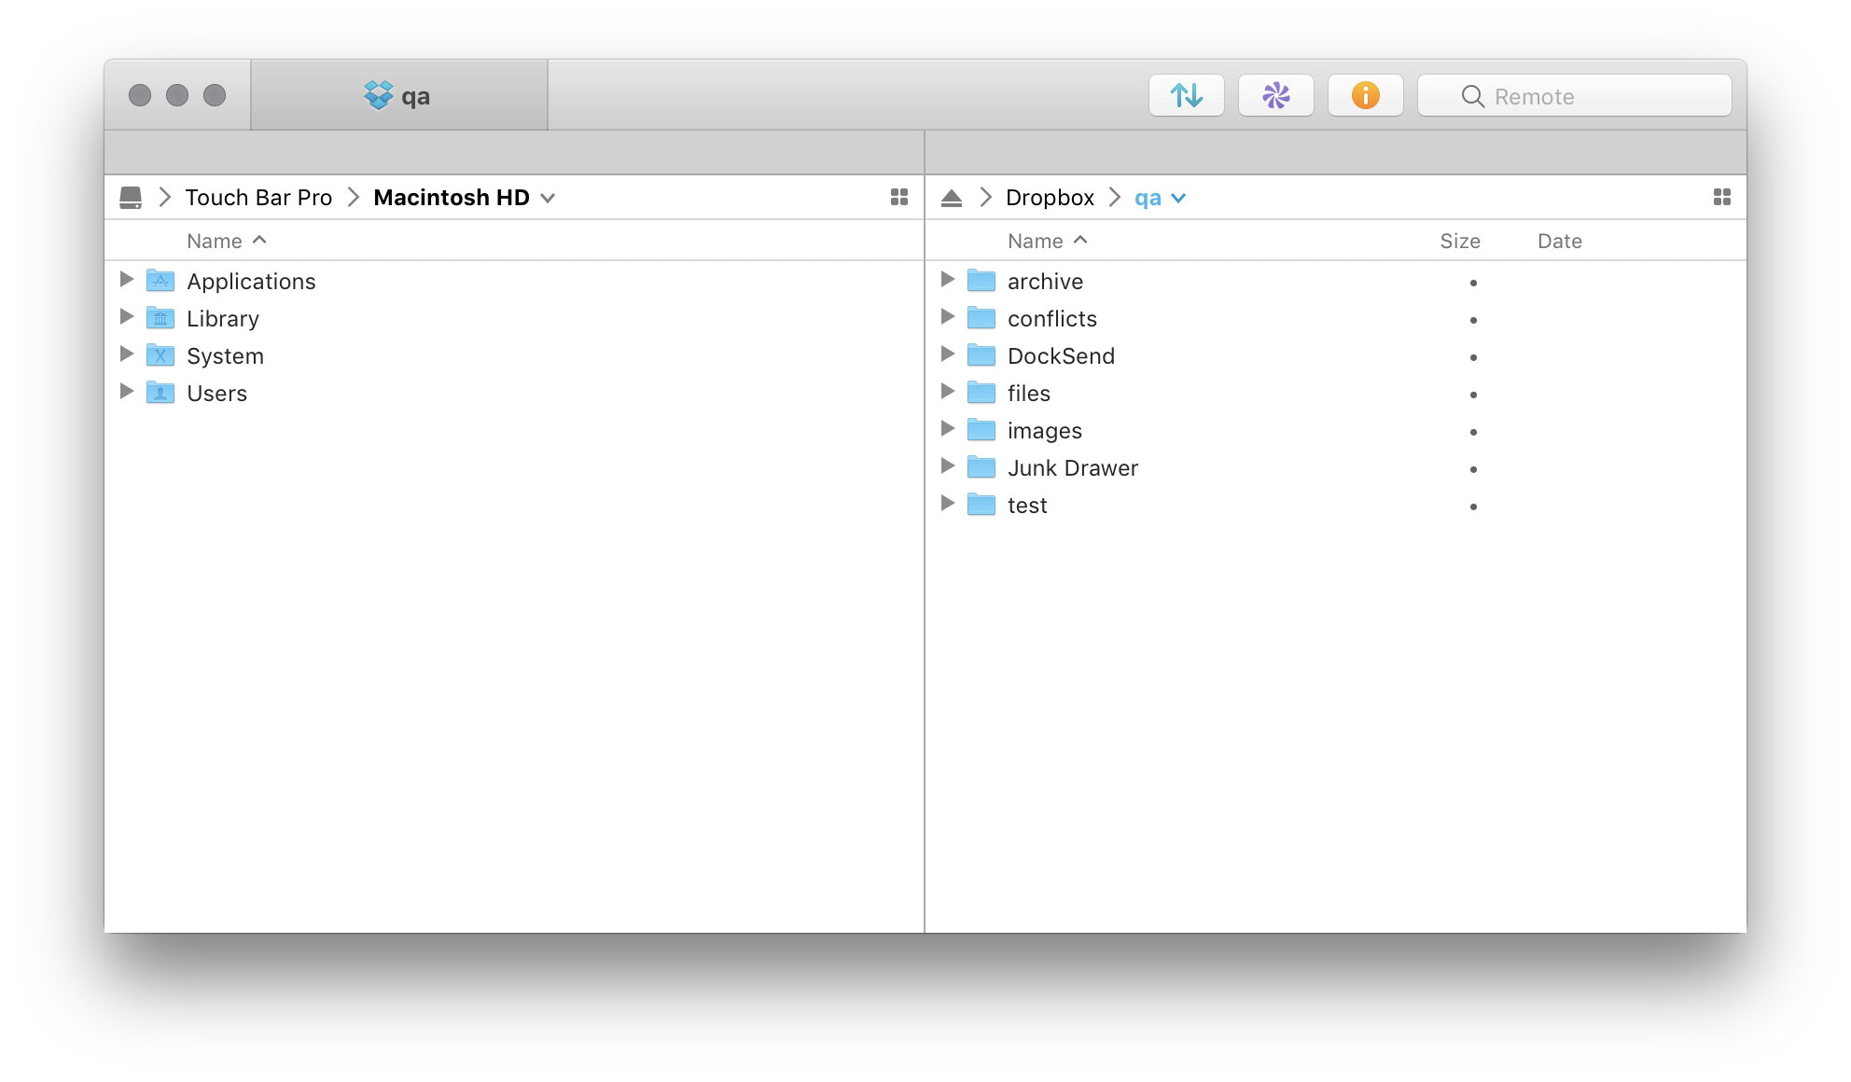Click the grid view icon right panel
The width and height of the screenshot is (1851, 1082).
coord(1721,197)
